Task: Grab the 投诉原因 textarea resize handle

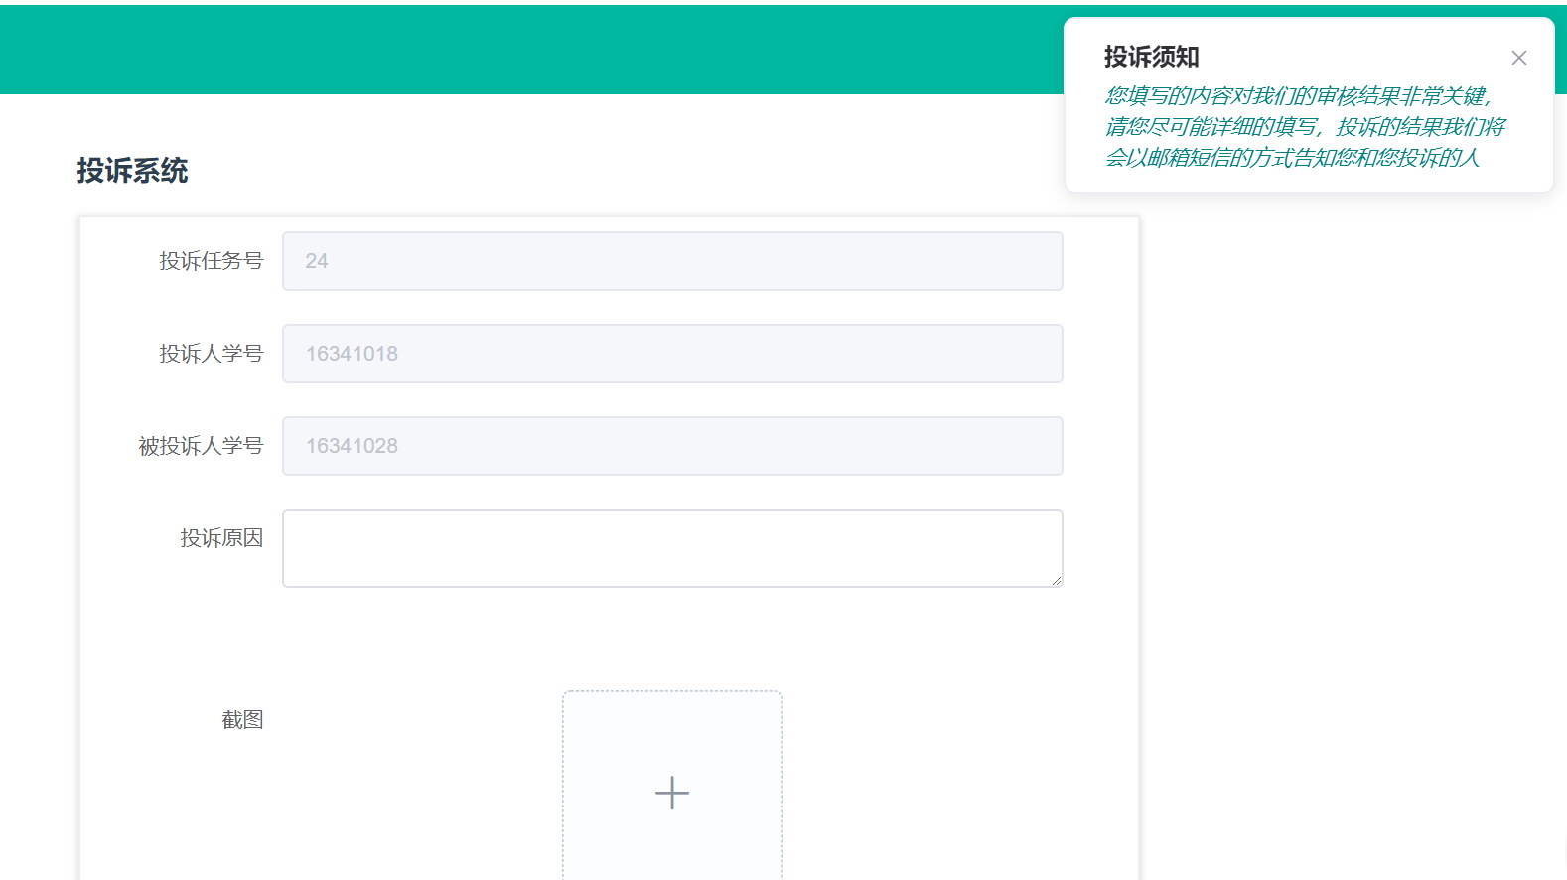Action: click(1056, 581)
